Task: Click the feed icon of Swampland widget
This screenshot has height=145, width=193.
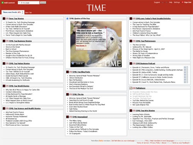Action: [67, 117]
